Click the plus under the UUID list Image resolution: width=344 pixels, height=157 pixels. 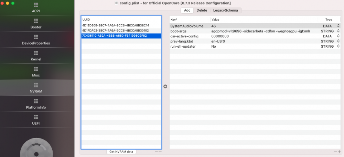(x=160, y=152)
